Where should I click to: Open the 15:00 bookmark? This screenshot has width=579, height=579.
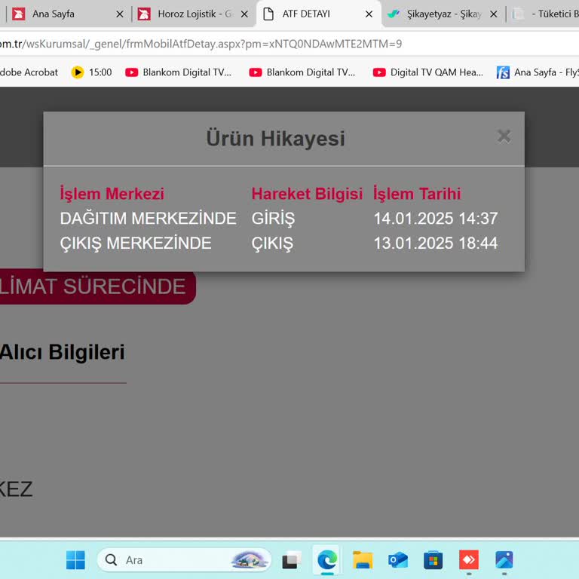point(91,72)
